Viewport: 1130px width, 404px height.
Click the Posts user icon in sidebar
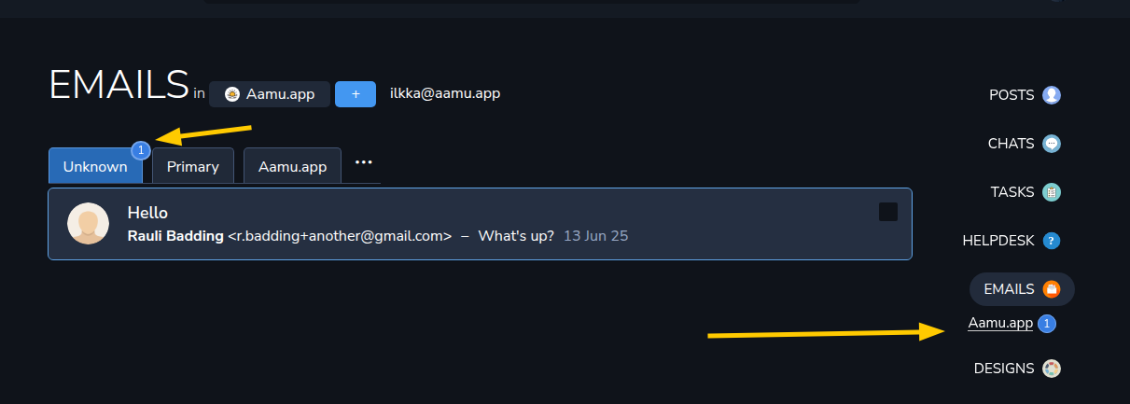[1052, 95]
